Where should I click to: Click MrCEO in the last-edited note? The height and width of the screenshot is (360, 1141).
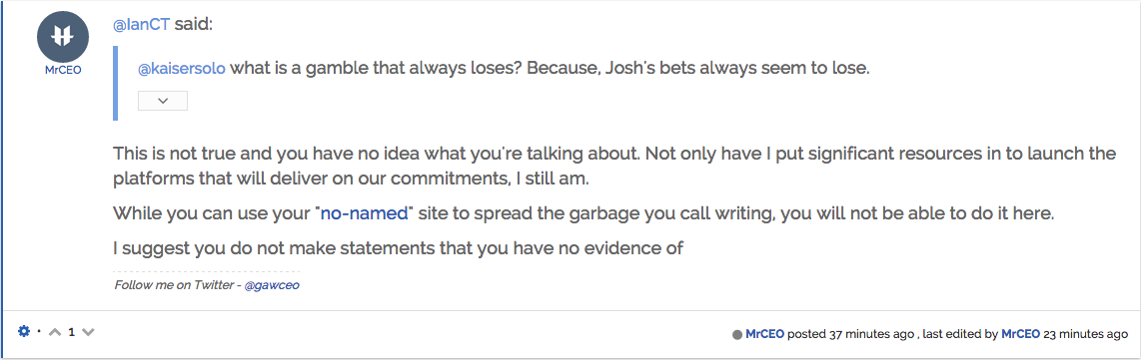1021,334
